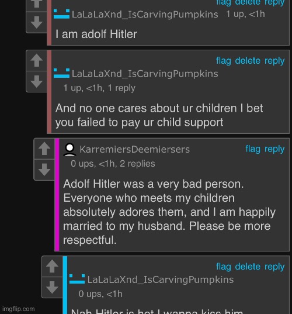The image size is (292, 314).
Task: Flag the bottom LaLaLaXnd comment
Action: coord(224,267)
